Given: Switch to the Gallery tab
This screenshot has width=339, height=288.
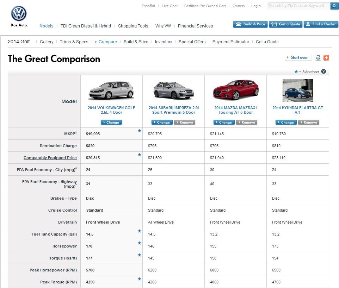Looking at the screenshot, I should 47,42.
